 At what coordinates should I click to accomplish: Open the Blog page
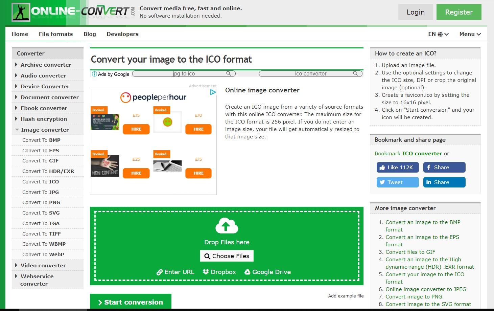[x=90, y=34]
